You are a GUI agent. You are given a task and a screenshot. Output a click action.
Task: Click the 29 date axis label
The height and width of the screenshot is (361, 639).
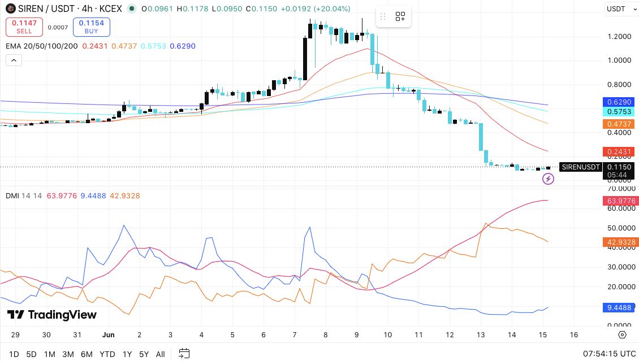(15, 335)
